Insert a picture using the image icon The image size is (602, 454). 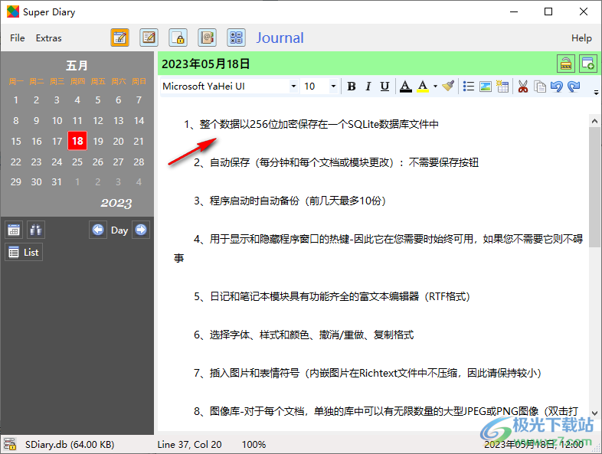pos(486,87)
